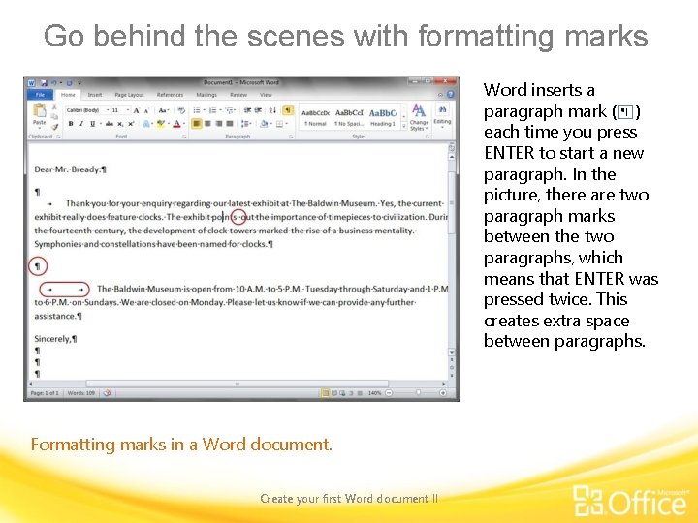Click the horizontal scrollbar thumb
Screen dimensions: 698x523
click(x=237, y=384)
